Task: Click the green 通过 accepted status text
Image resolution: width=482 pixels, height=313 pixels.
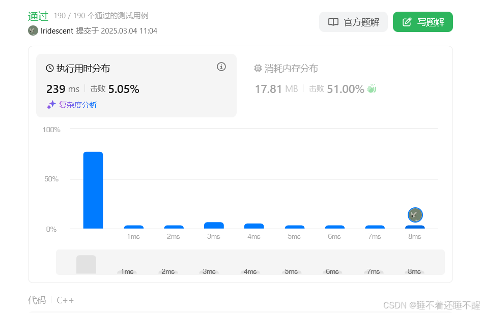Action: (x=38, y=16)
